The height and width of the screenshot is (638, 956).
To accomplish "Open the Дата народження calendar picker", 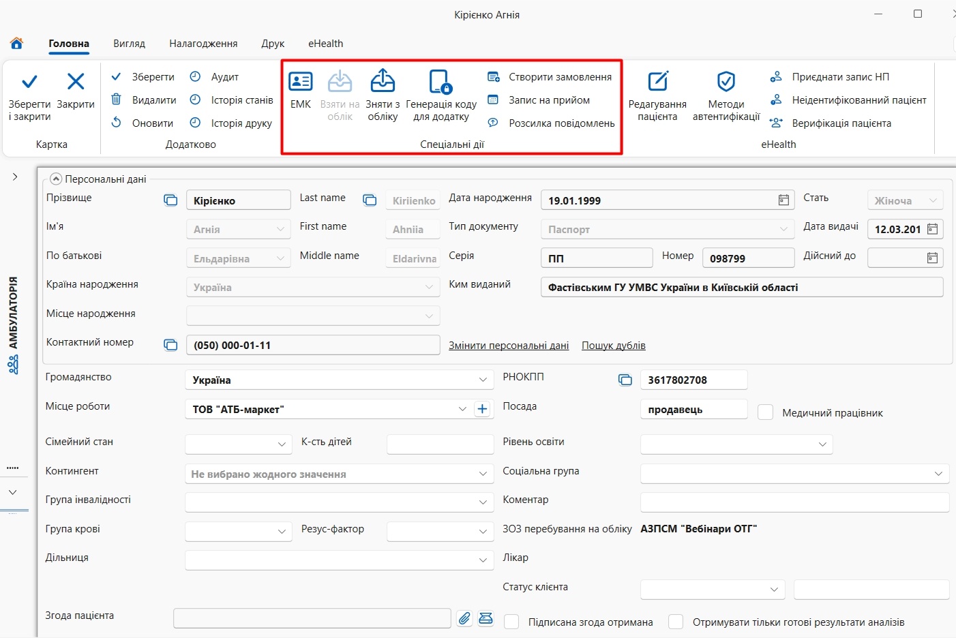I will [783, 200].
